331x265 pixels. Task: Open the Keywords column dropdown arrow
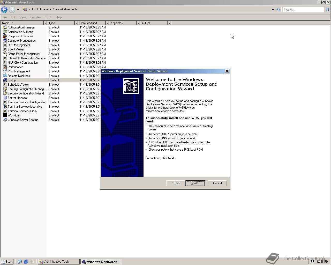click(138, 23)
